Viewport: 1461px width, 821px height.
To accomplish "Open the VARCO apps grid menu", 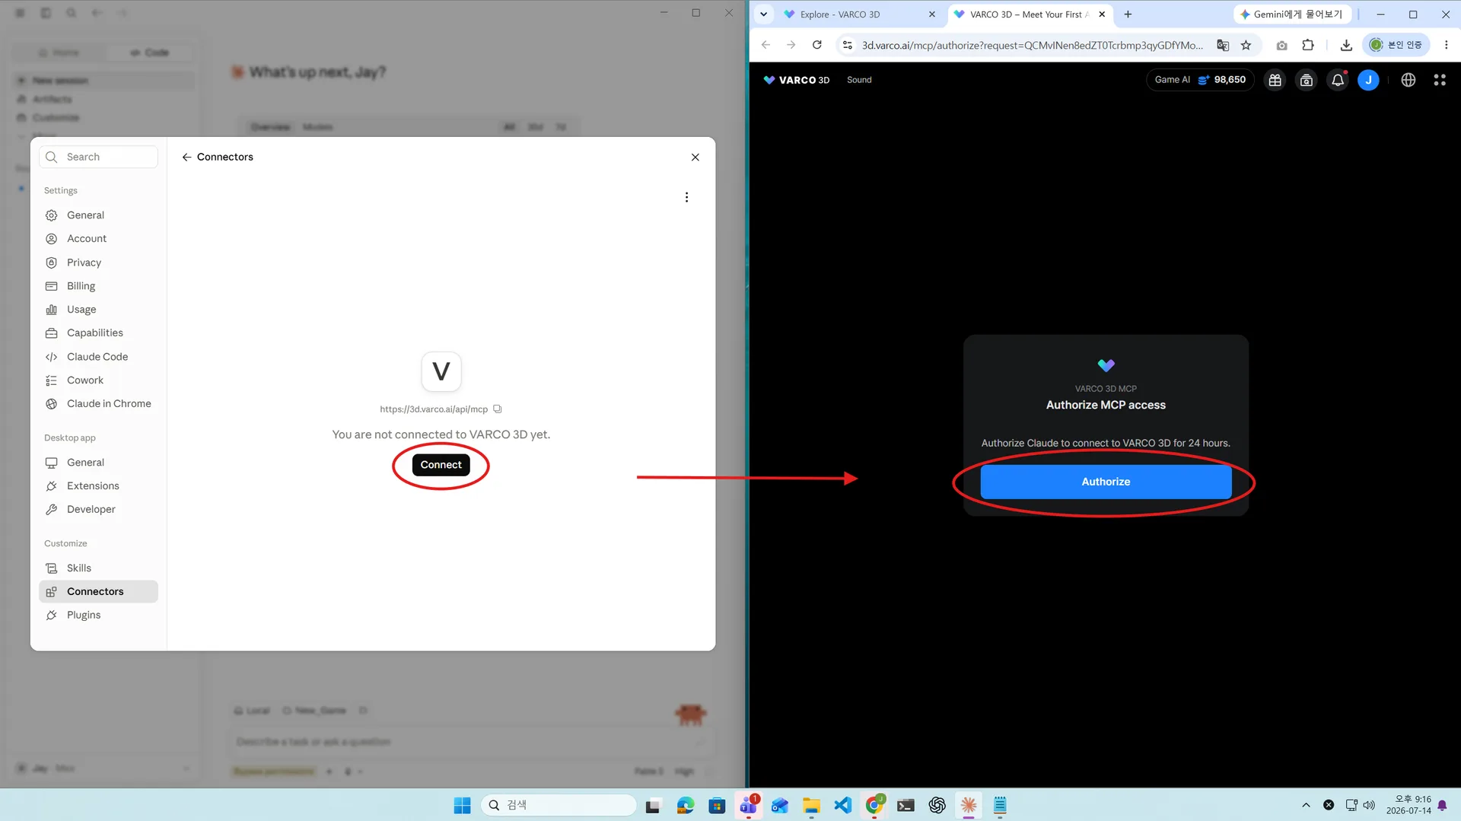I will tap(1439, 80).
